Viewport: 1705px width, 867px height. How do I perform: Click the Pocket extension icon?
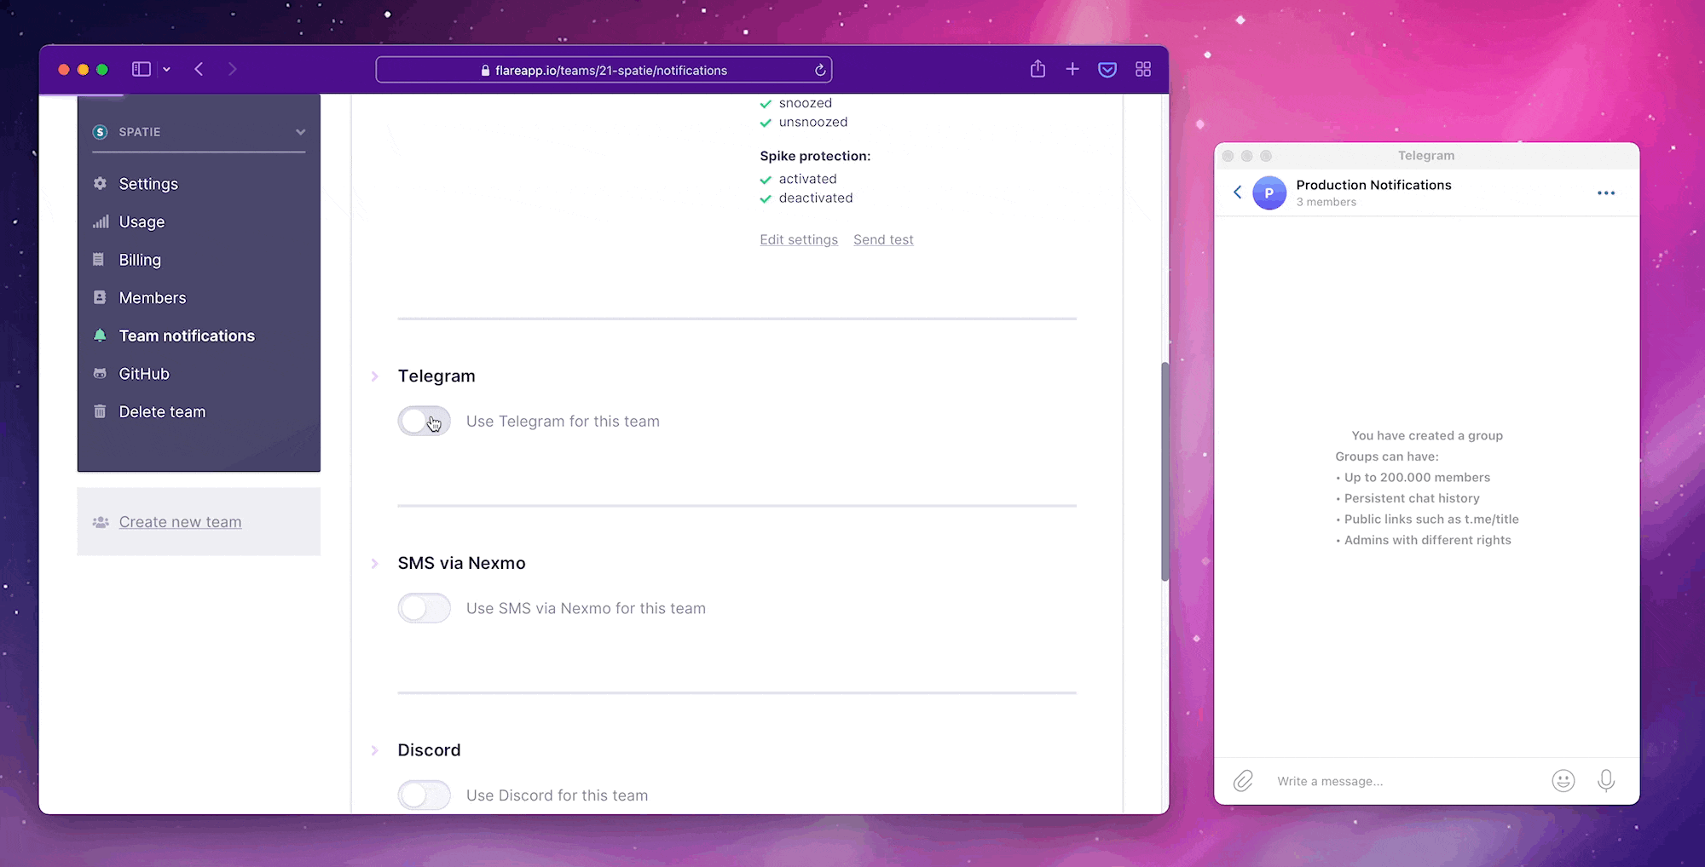click(x=1107, y=70)
